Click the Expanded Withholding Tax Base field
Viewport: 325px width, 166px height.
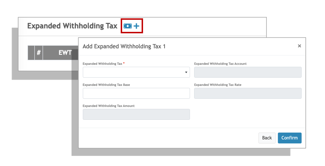136,93
